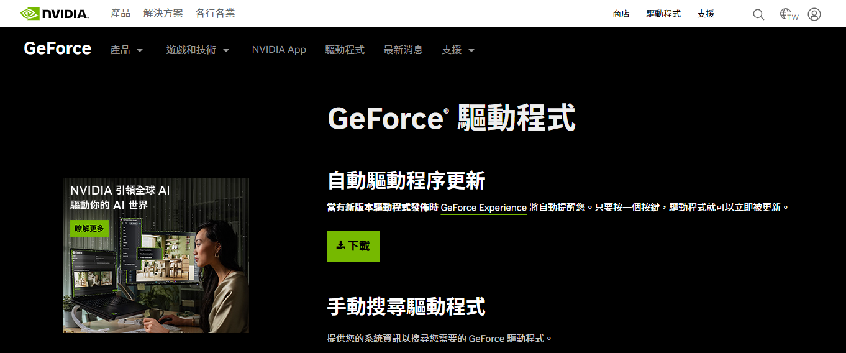Open the search magnifier icon

[x=758, y=14]
